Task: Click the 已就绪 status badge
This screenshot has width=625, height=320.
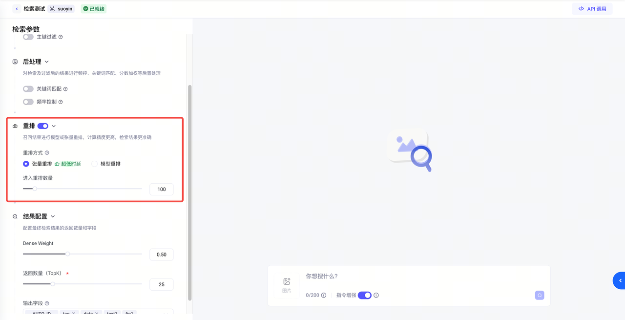Action: pos(93,9)
